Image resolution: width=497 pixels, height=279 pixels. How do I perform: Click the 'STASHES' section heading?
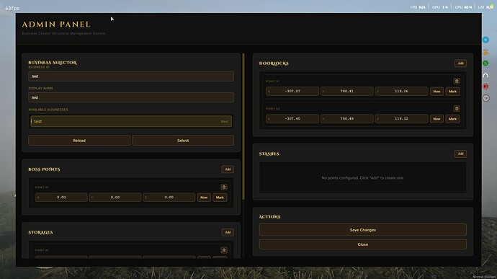click(x=269, y=154)
